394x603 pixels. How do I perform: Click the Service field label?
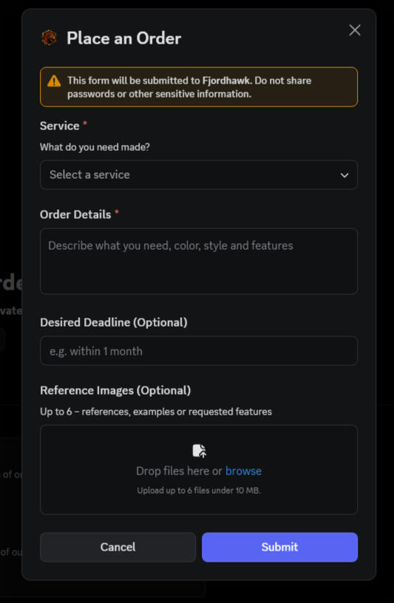[x=60, y=126]
